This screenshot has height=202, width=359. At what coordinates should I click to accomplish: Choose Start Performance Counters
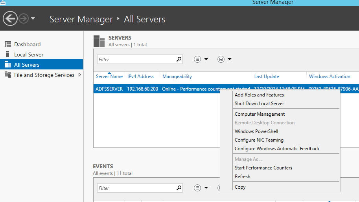263,168
